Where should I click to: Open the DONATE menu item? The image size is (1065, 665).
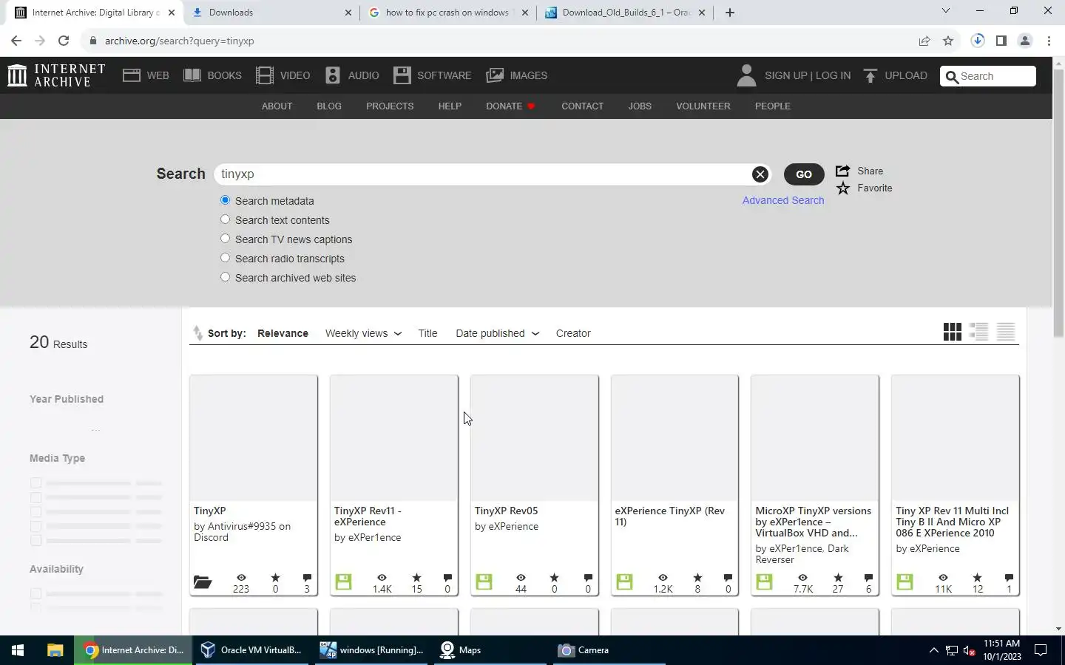click(x=510, y=106)
